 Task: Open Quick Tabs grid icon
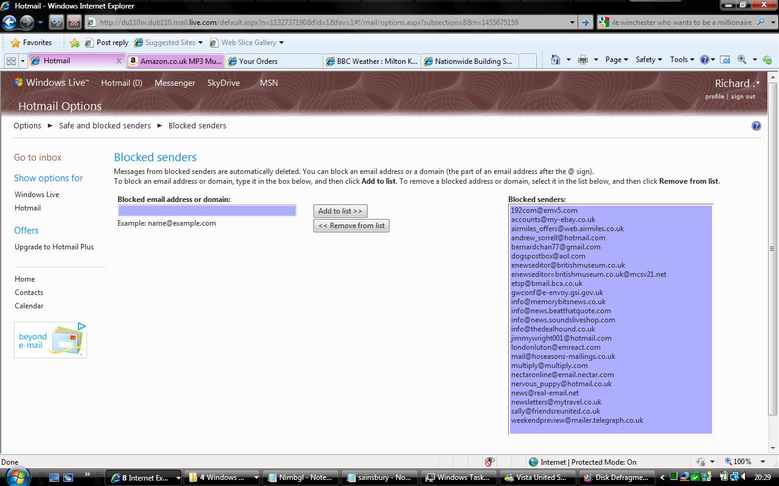pyautogui.click(x=11, y=61)
